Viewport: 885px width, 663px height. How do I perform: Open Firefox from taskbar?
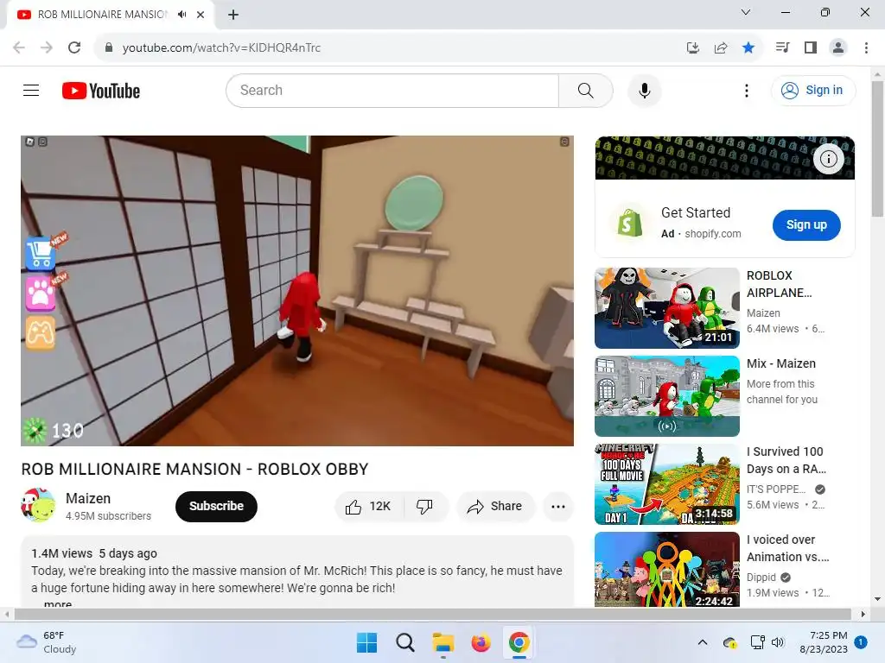click(x=481, y=642)
